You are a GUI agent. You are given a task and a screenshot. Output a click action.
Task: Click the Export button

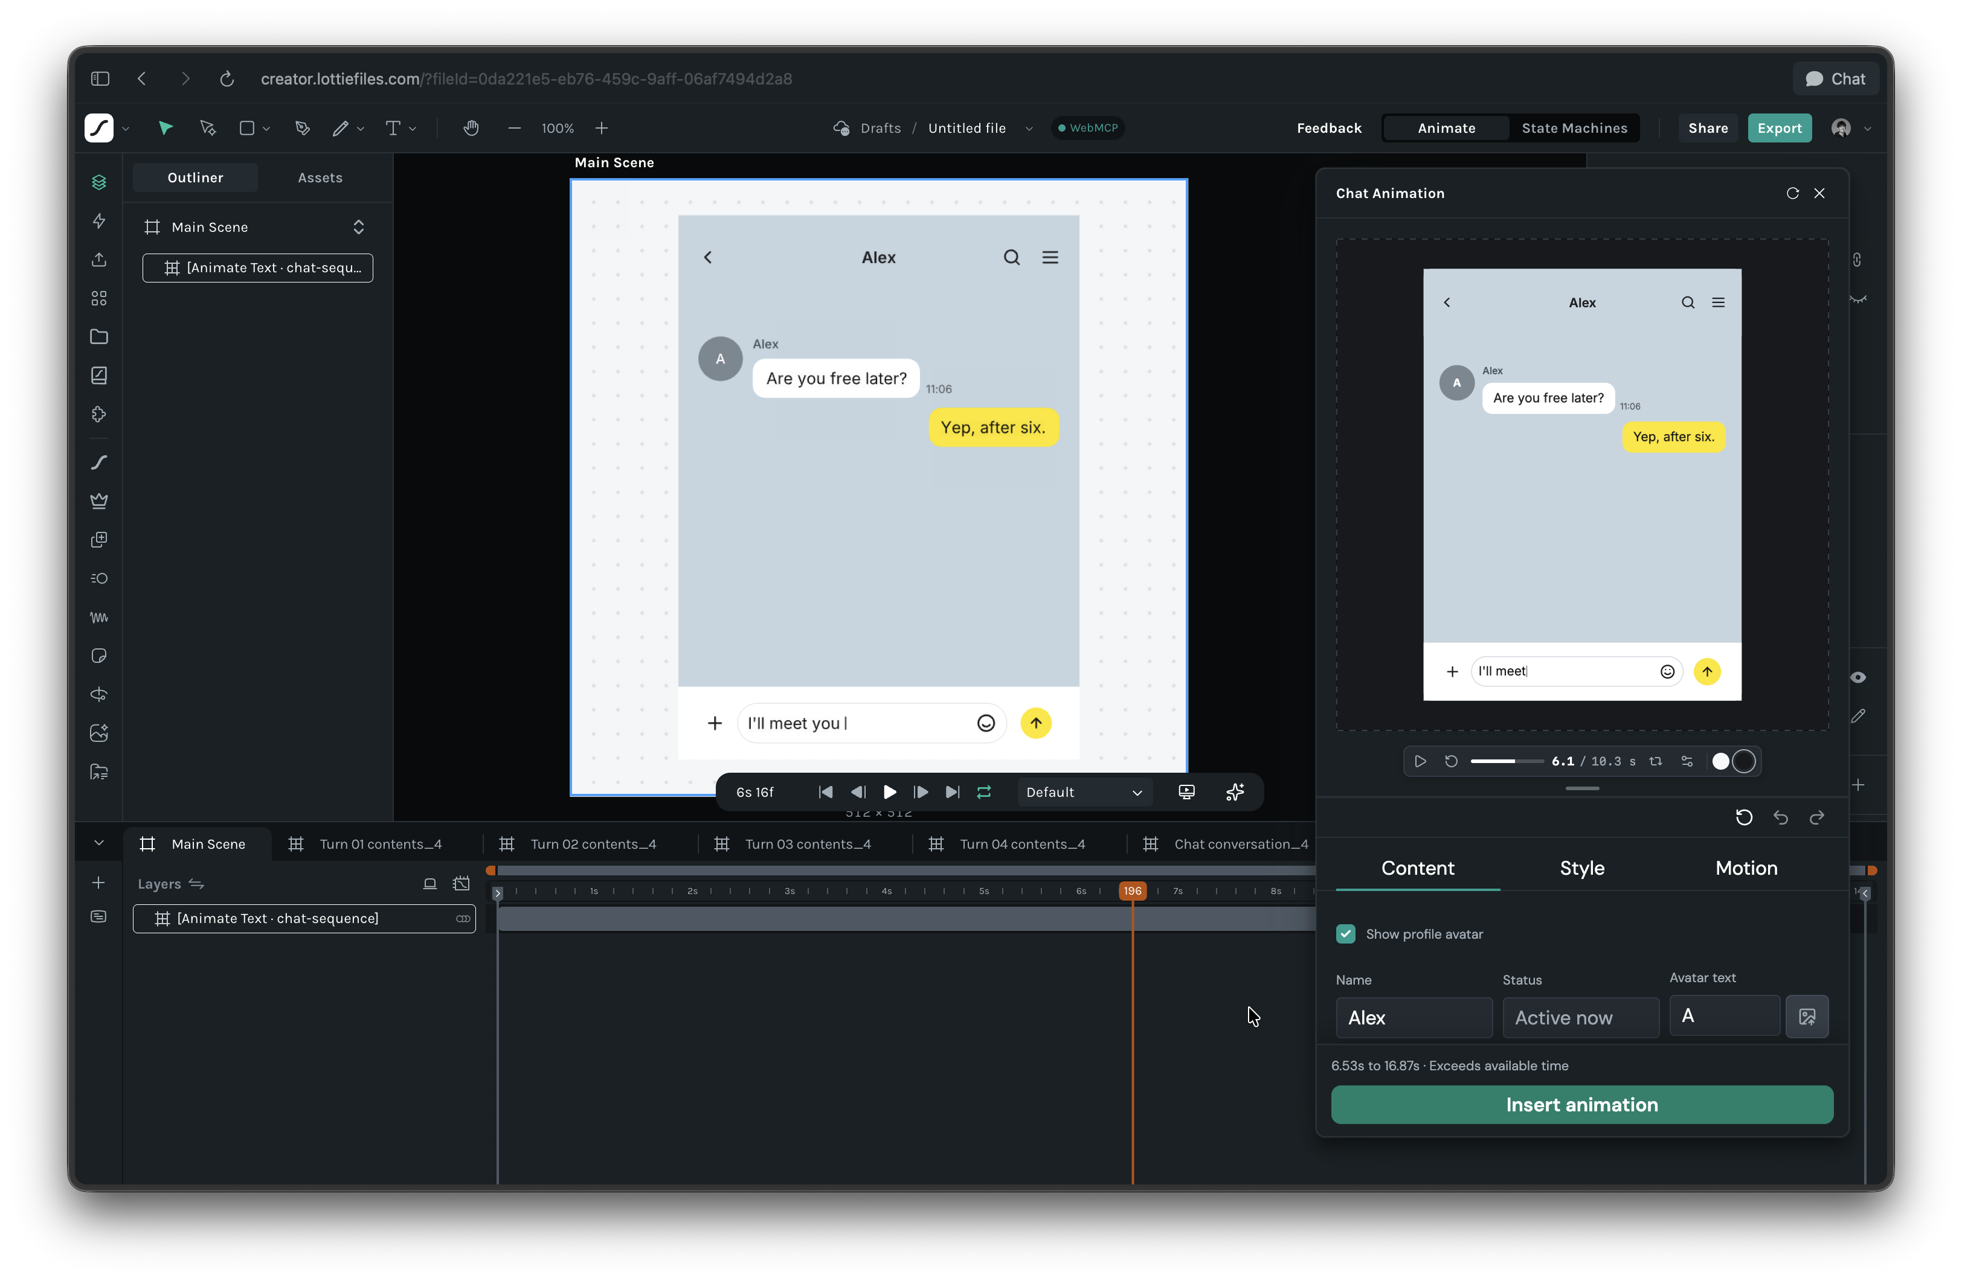[x=1779, y=128]
